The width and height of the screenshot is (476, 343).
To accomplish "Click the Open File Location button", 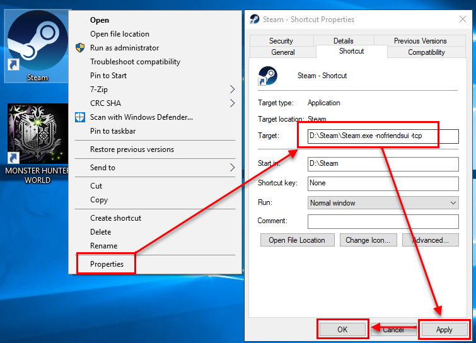I will [x=297, y=240].
